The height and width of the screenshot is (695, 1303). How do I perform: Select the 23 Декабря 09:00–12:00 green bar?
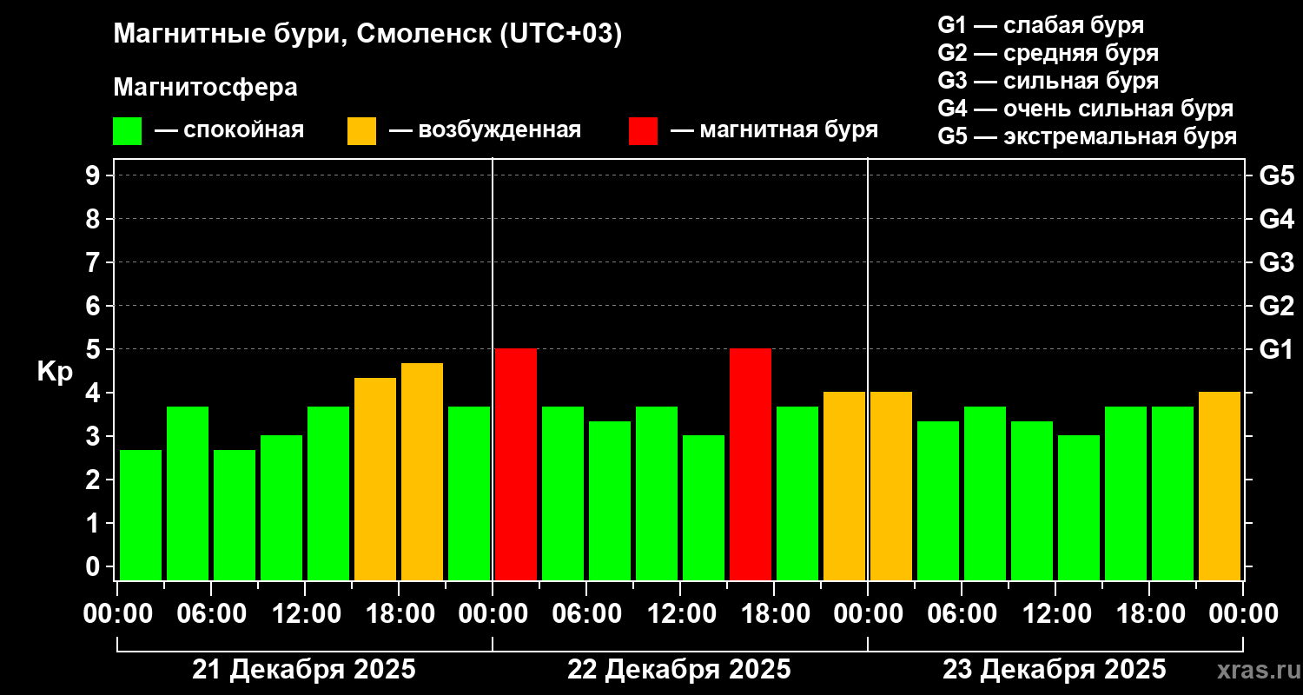point(1032,500)
